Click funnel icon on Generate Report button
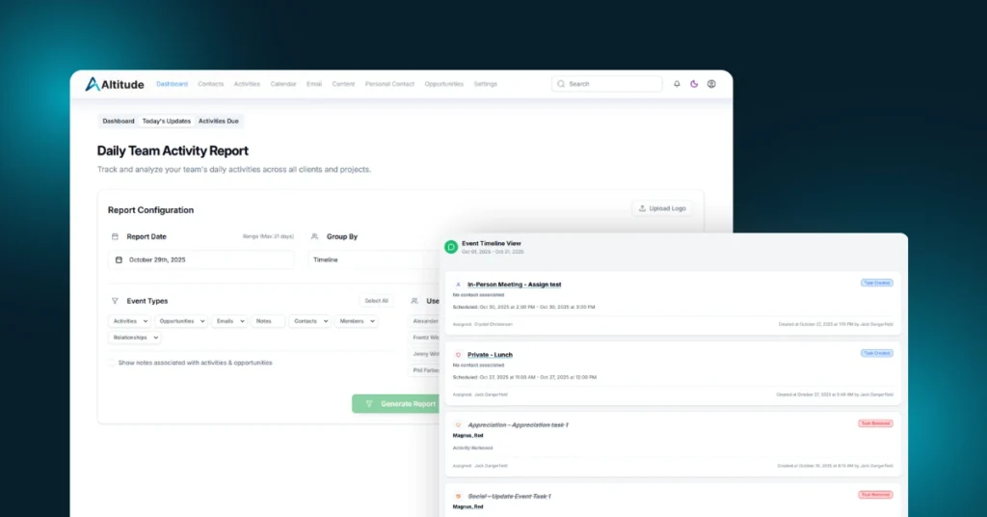 pos(369,403)
